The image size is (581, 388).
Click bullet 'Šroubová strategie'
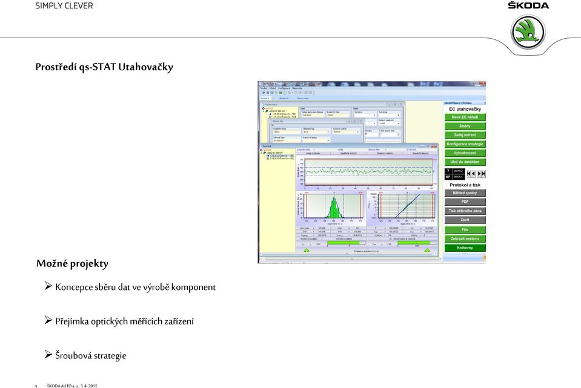coord(91,356)
